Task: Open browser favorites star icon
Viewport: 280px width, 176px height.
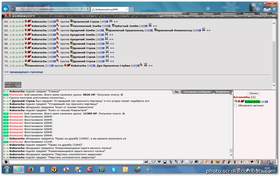Action: 269,9
